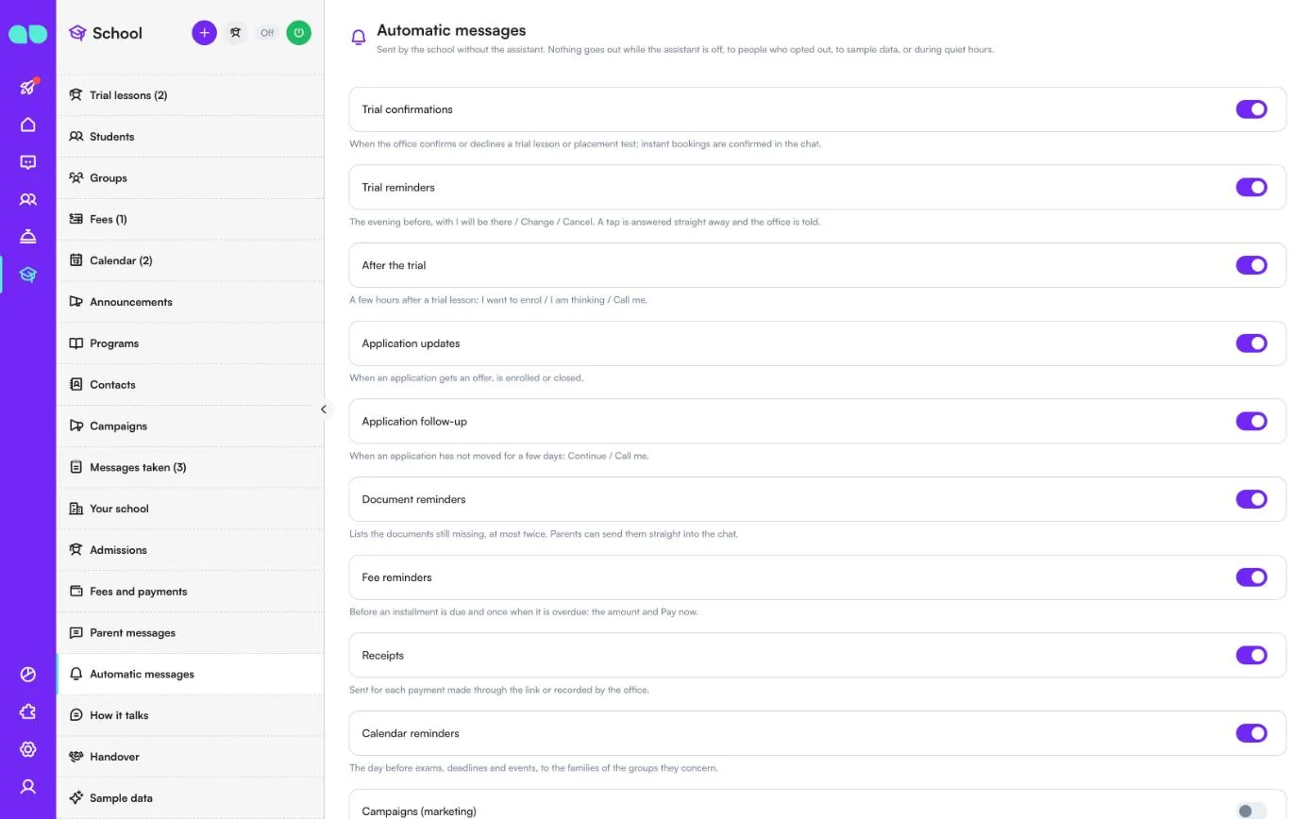
Task: Click the app logo at top left
Action: click(27, 34)
